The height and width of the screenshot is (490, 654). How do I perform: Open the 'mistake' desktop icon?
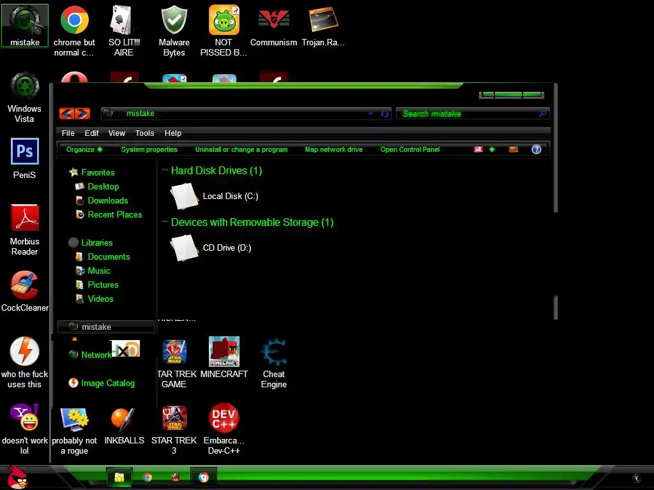pos(25,26)
